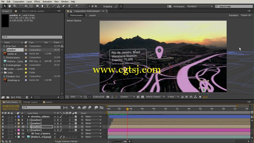Enable Motion Blur icon in timeline

click(x=90, y=107)
